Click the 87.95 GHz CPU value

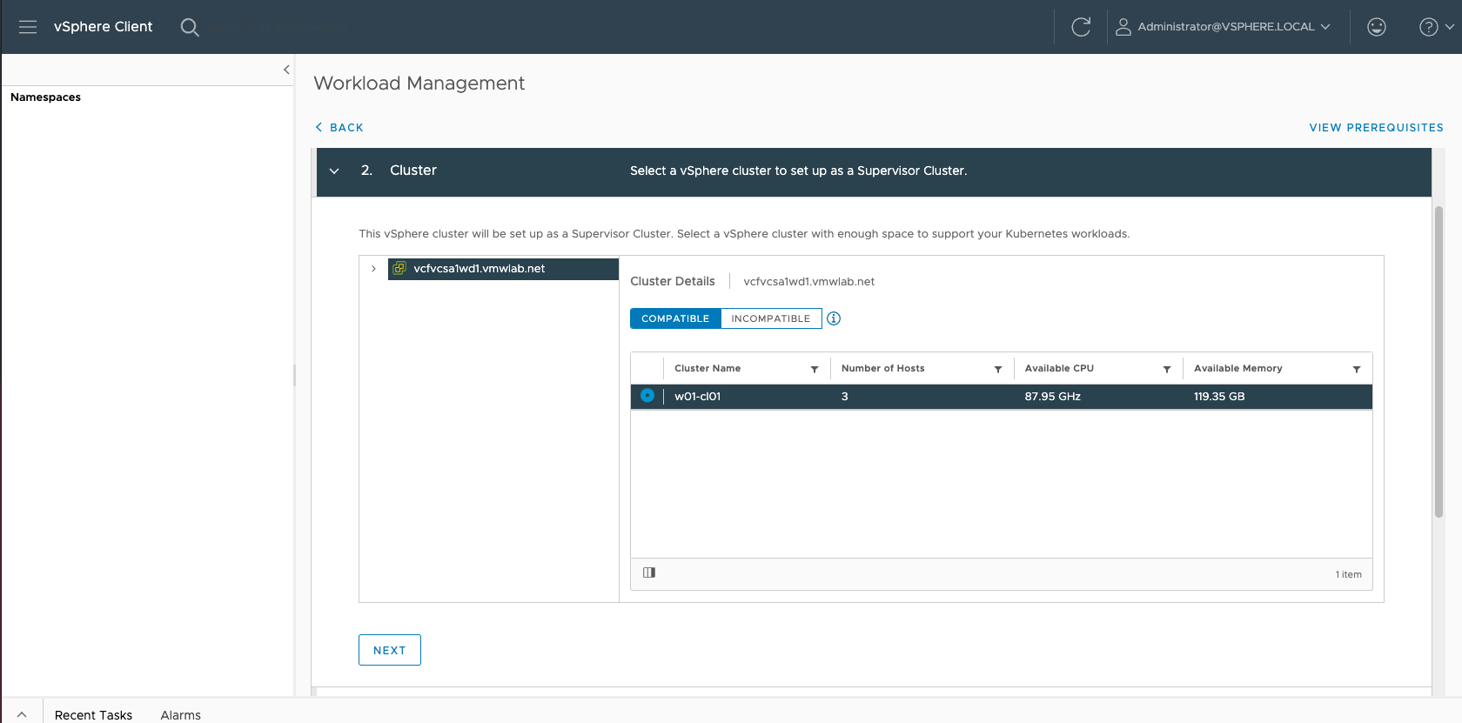1052,397
